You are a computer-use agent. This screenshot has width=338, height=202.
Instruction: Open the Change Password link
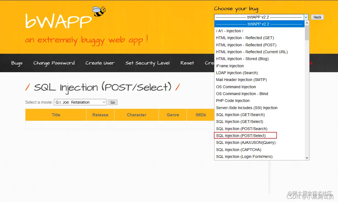54,63
